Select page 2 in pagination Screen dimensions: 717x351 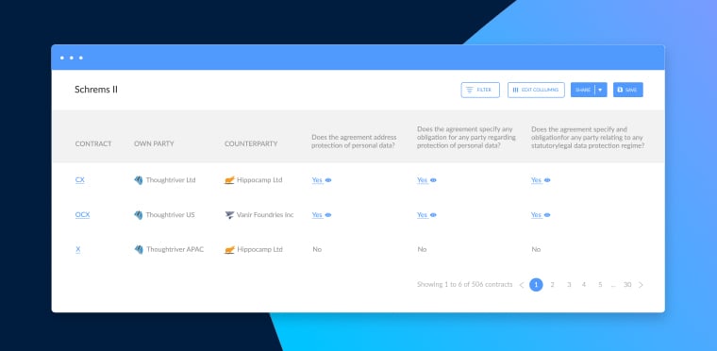coord(553,285)
